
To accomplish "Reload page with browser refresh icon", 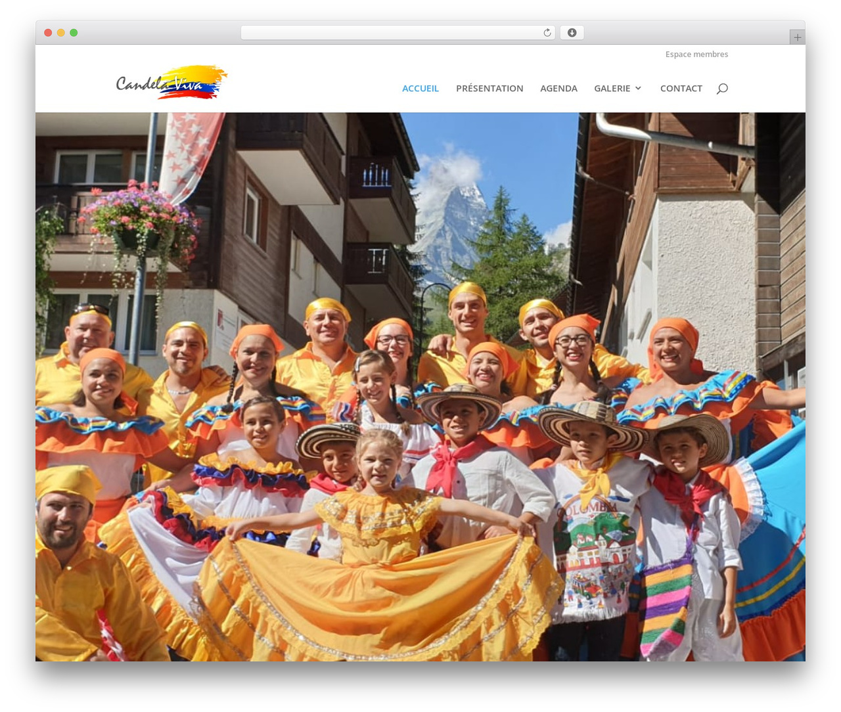I will [547, 33].
